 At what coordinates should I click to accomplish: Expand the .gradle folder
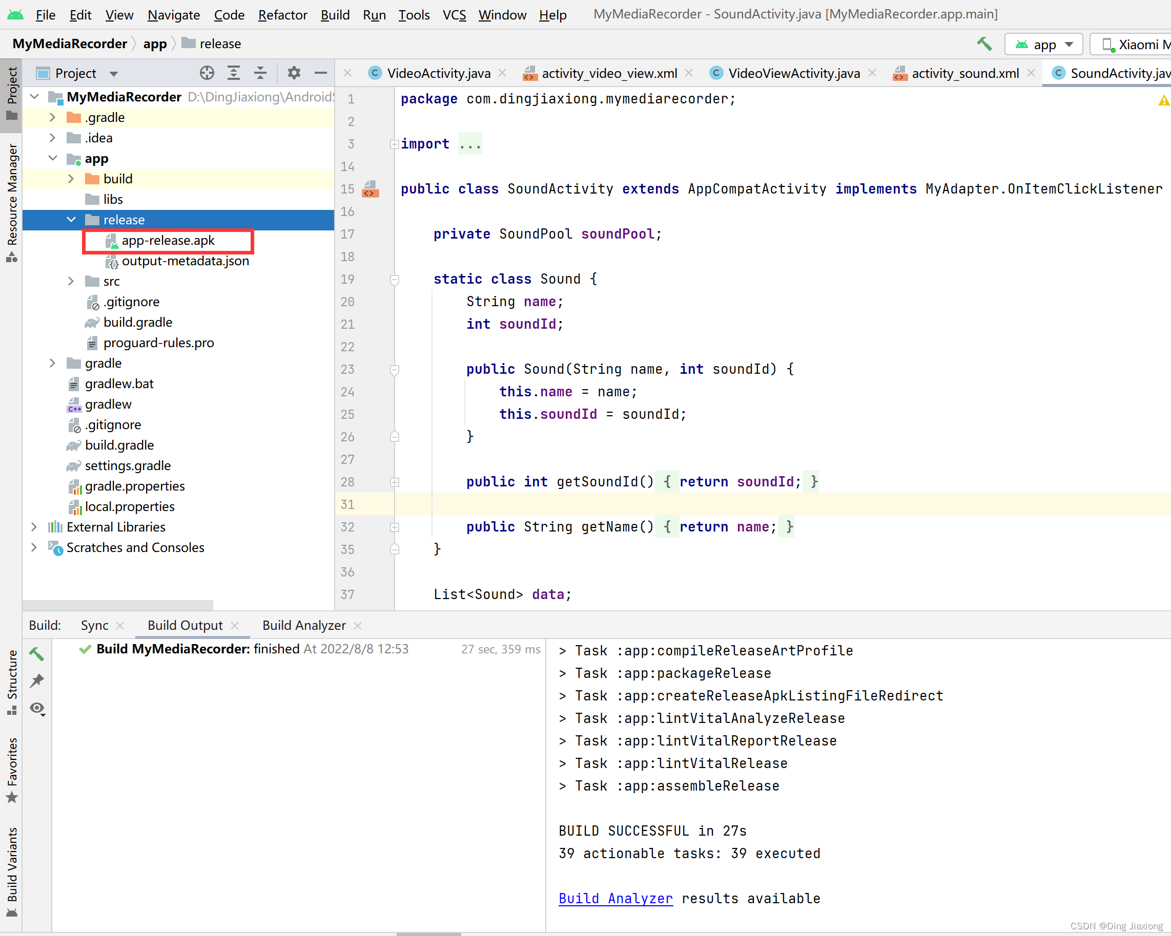tap(53, 117)
